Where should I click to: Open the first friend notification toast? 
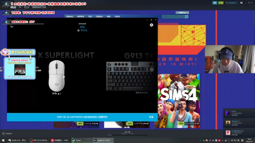pos(239,113)
